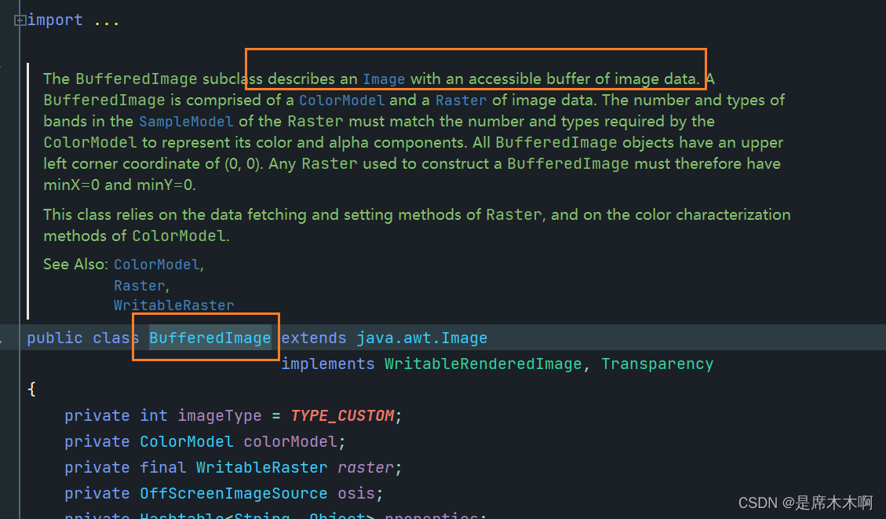Viewport: 886px width, 519px height.
Task: Click the raster field declaration
Action: (x=365, y=467)
